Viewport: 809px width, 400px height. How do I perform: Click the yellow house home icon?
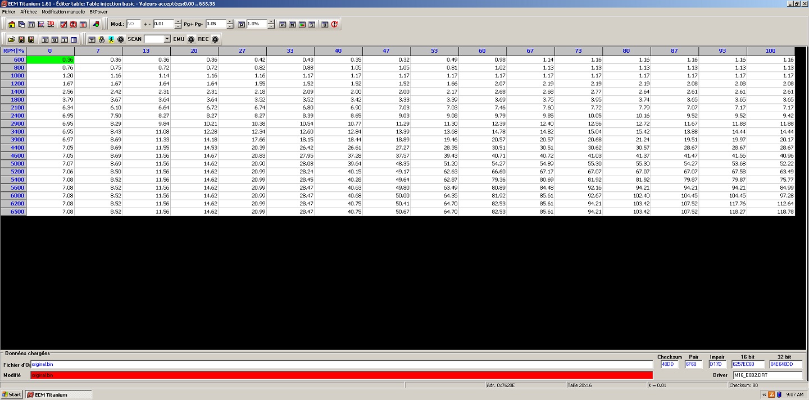click(12, 24)
